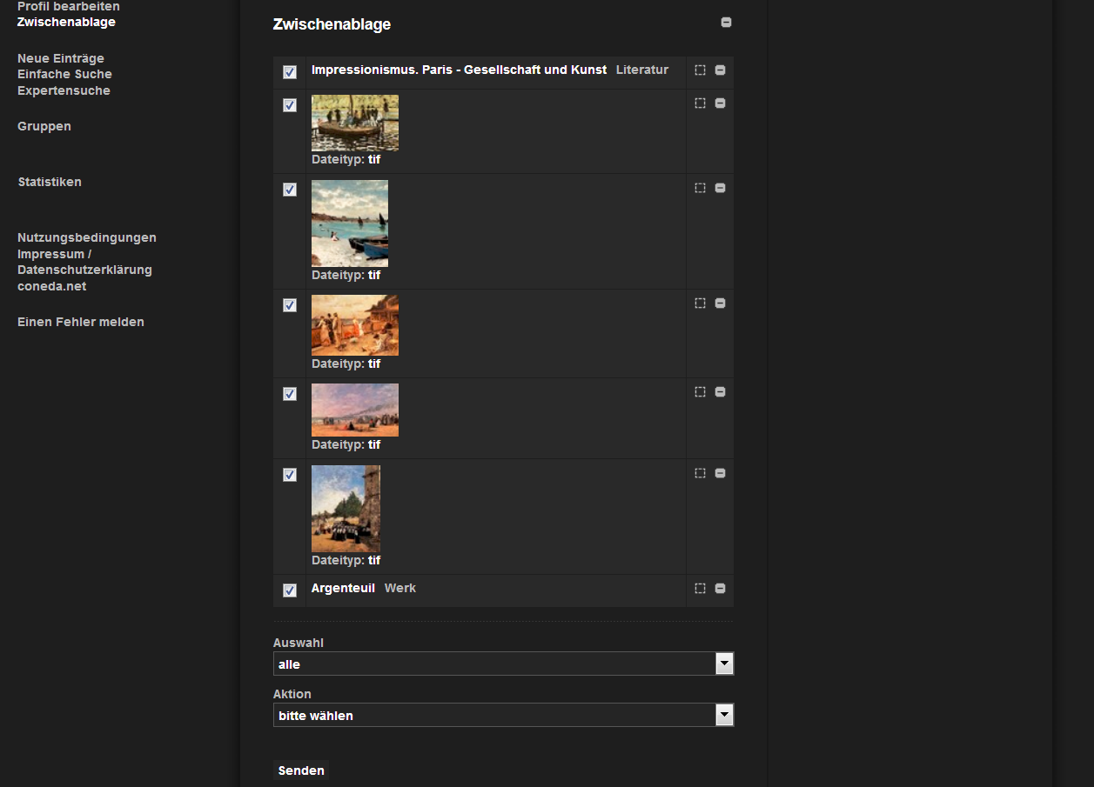Click dashed-square icon beside the pink sky beach painting
The height and width of the screenshot is (787, 1094).
point(700,392)
